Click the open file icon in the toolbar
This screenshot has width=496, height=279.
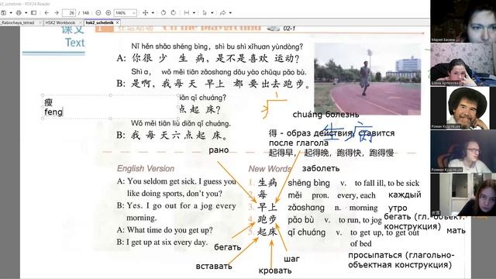coord(4,12)
